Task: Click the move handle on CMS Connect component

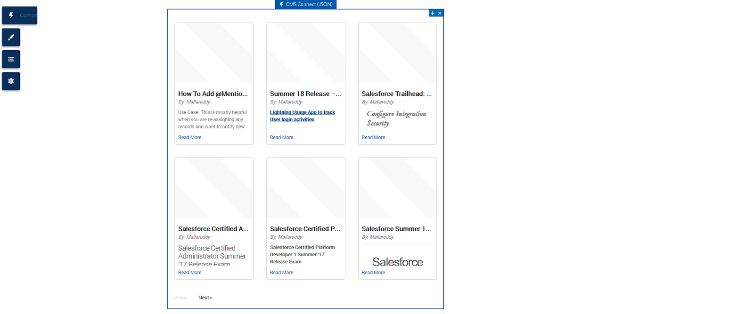Action: [432, 13]
